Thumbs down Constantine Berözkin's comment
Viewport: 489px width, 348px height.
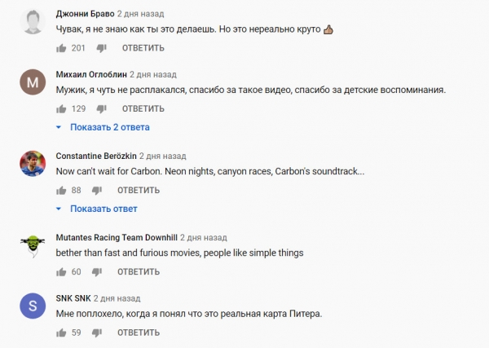point(96,191)
